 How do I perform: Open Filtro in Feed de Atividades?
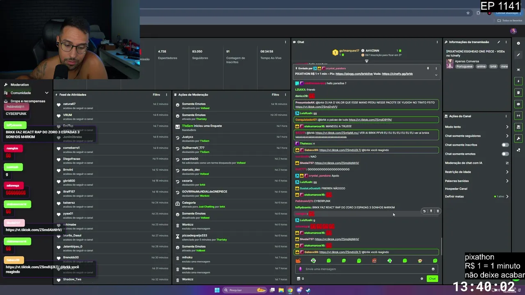156,95
